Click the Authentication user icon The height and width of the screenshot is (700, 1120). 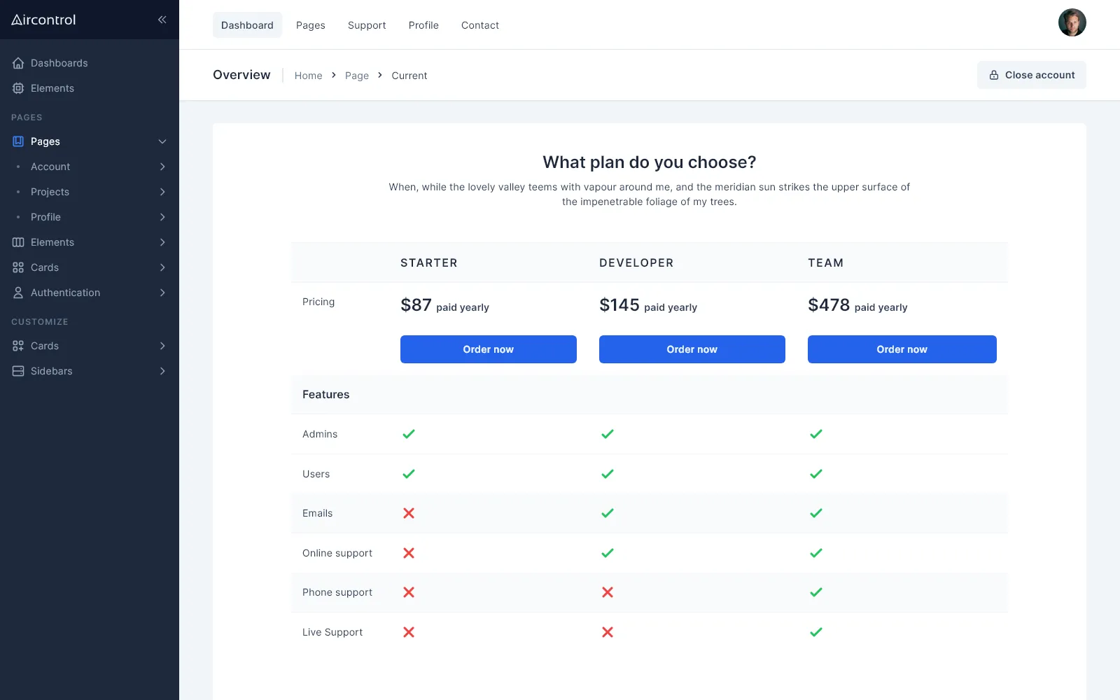pos(18,293)
